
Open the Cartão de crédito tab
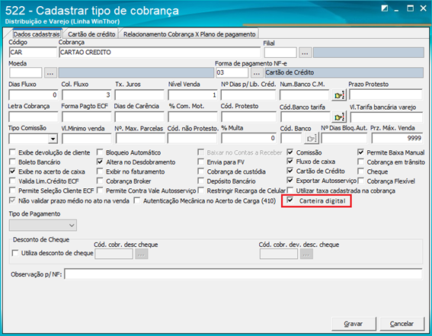pos(91,34)
